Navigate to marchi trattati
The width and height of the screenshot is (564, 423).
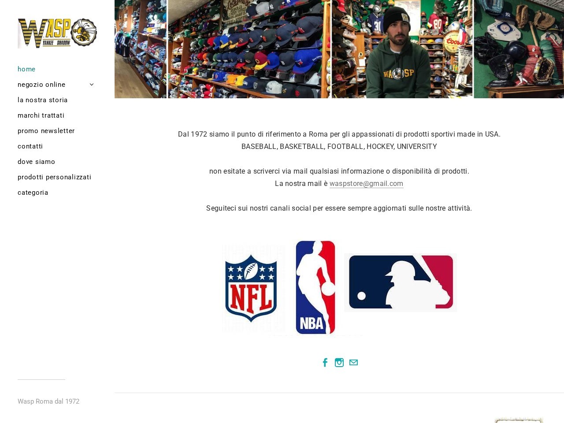point(41,115)
